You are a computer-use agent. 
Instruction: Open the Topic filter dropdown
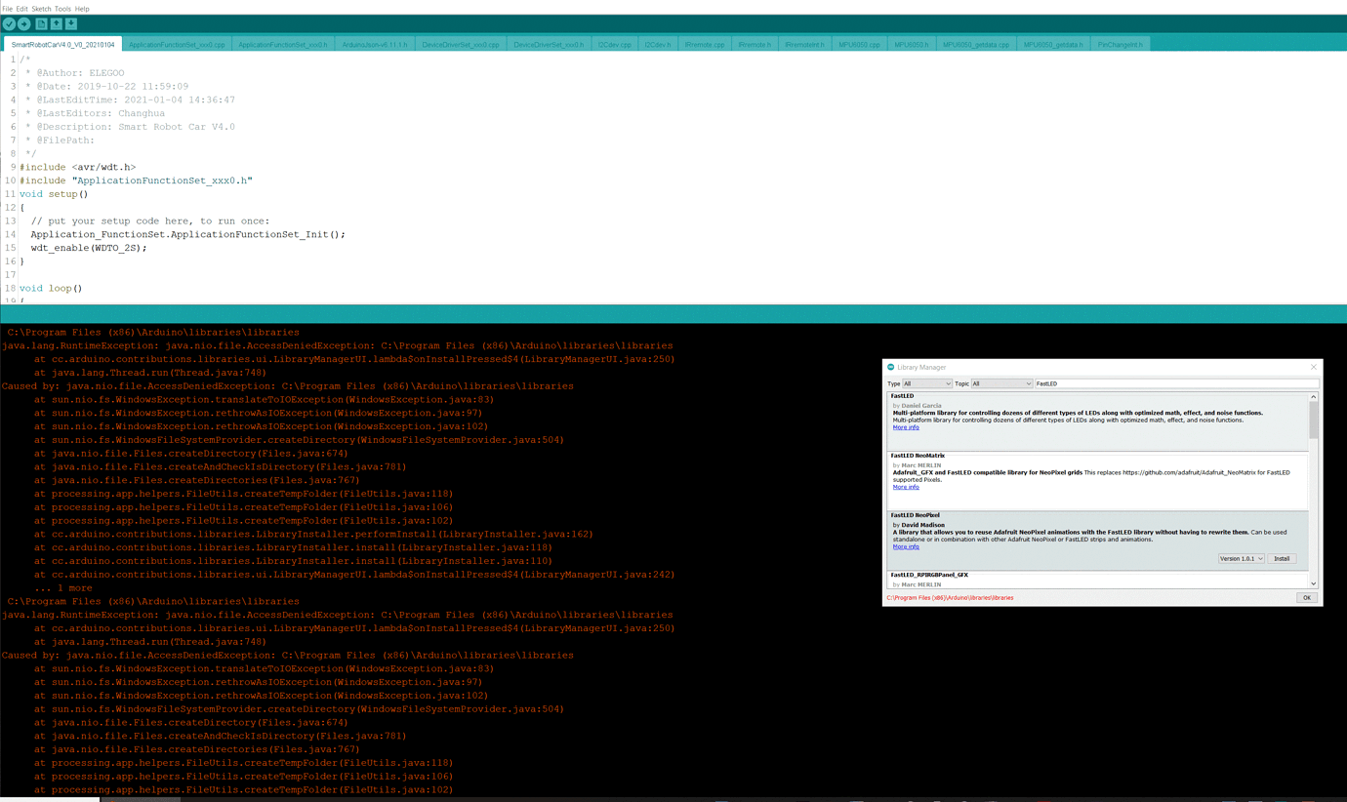click(1001, 383)
